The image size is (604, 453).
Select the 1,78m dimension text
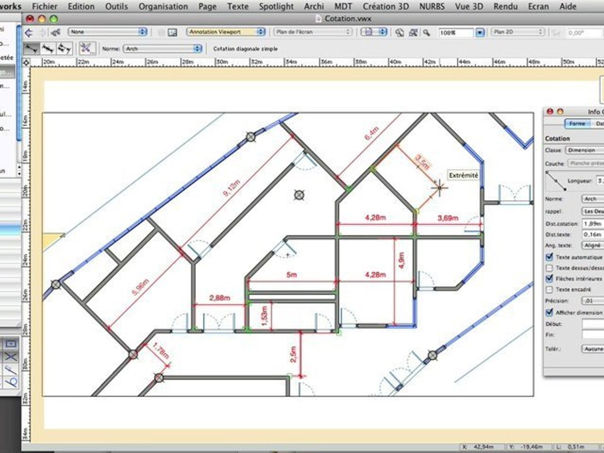click(160, 350)
